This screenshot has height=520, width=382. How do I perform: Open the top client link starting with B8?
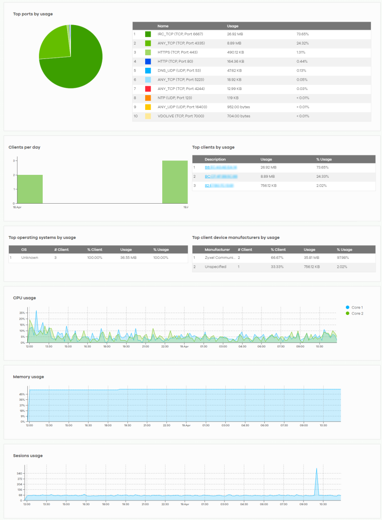tap(221, 167)
